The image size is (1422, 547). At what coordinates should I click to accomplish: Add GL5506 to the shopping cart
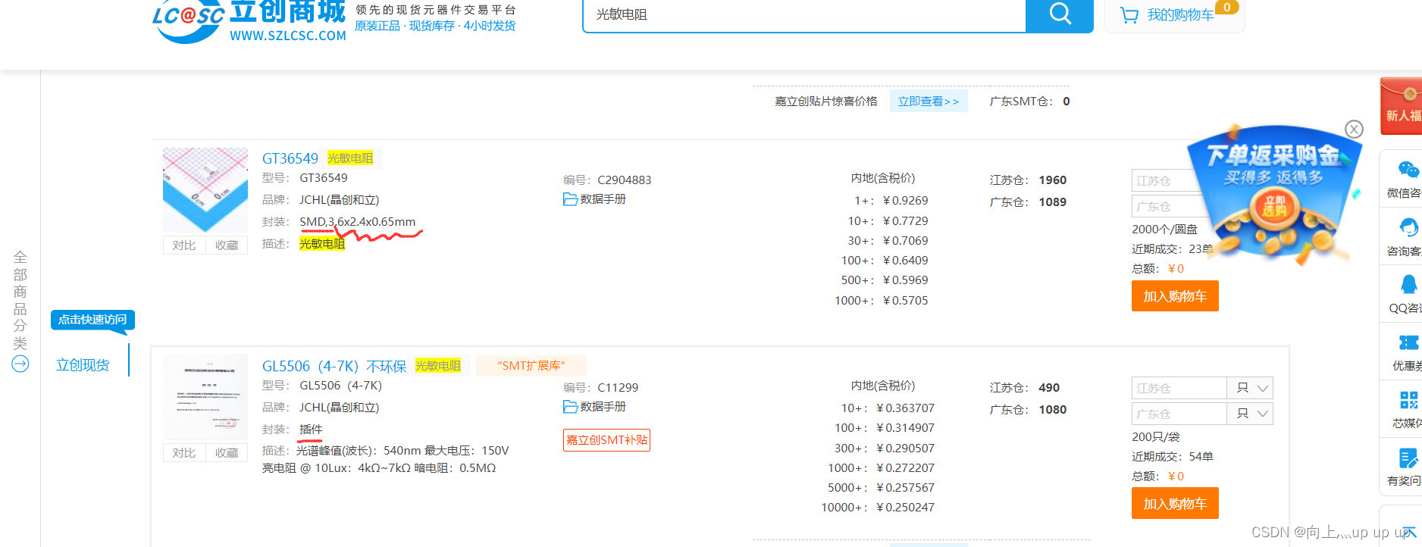click(1175, 504)
